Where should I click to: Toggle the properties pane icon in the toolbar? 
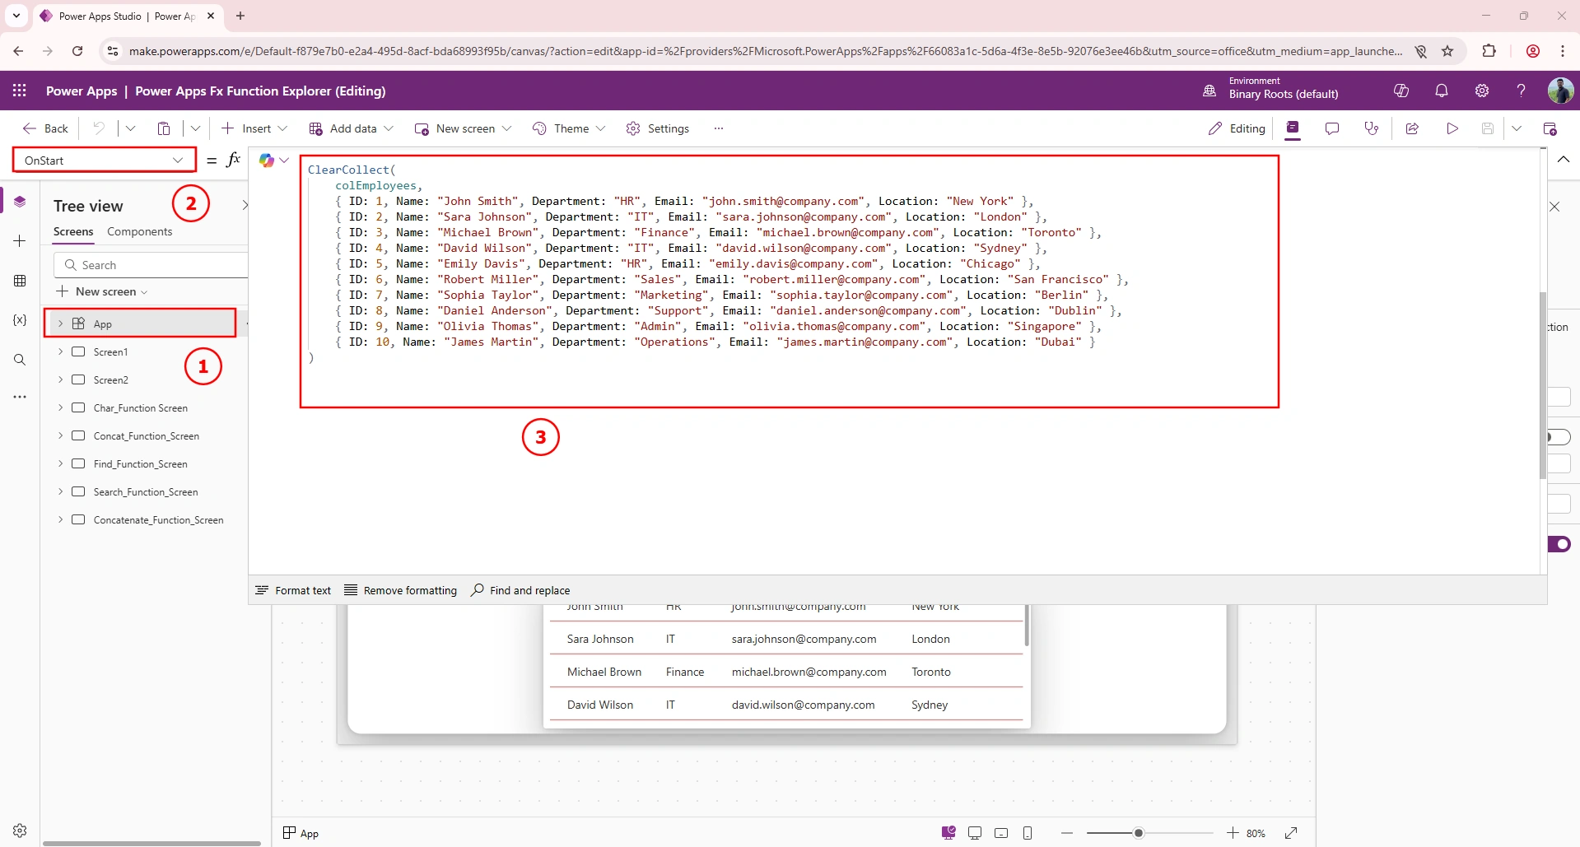pos(1293,128)
